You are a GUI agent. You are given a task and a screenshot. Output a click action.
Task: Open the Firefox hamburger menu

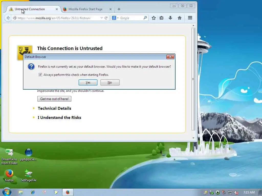point(190,18)
